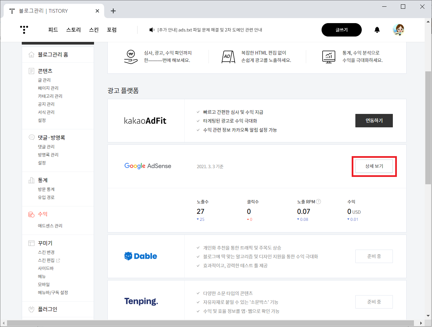Click the 꾸미기 layout icon
This screenshot has width=432, height=327.
tap(31, 243)
